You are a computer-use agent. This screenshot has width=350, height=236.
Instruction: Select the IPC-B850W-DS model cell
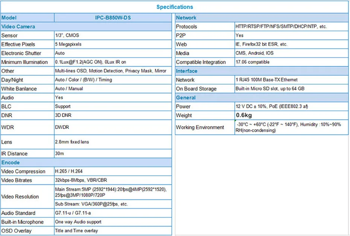[113, 18]
